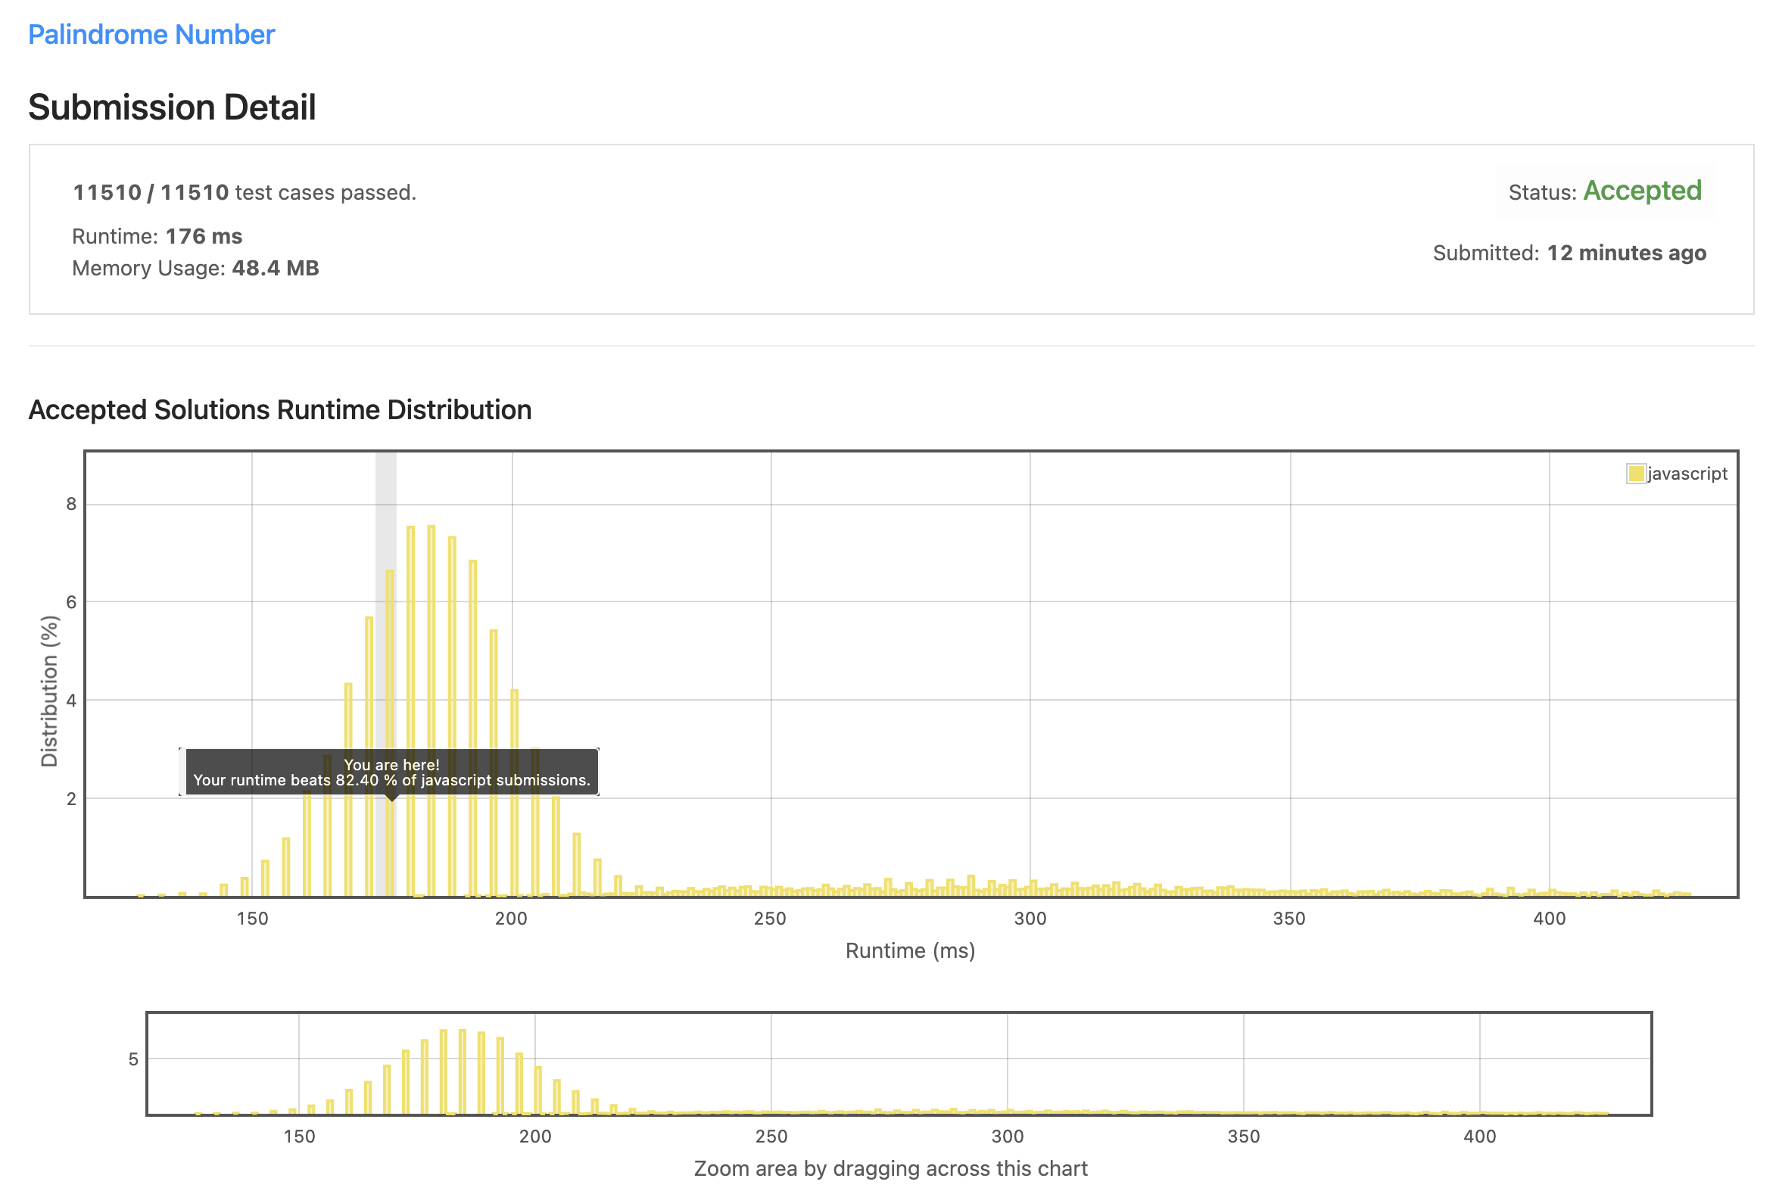This screenshot has width=1779, height=1197.
Task: Click the javascript legend label
Action: click(x=1687, y=474)
